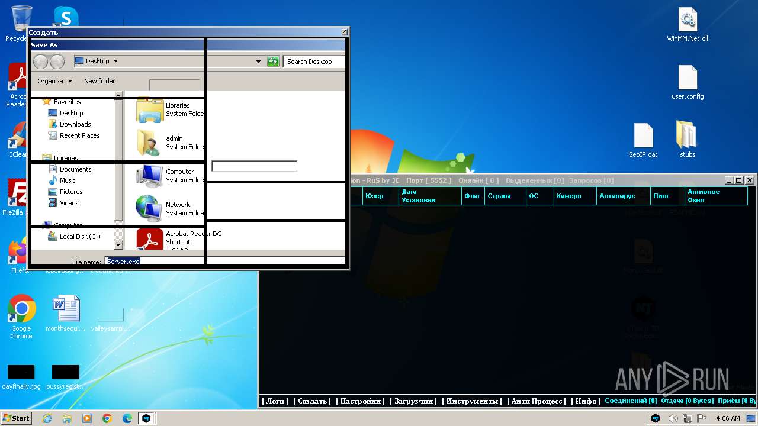Sort by Камера column header
The width and height of the screenshot is (758, 426).
click(x=574, y=196)
